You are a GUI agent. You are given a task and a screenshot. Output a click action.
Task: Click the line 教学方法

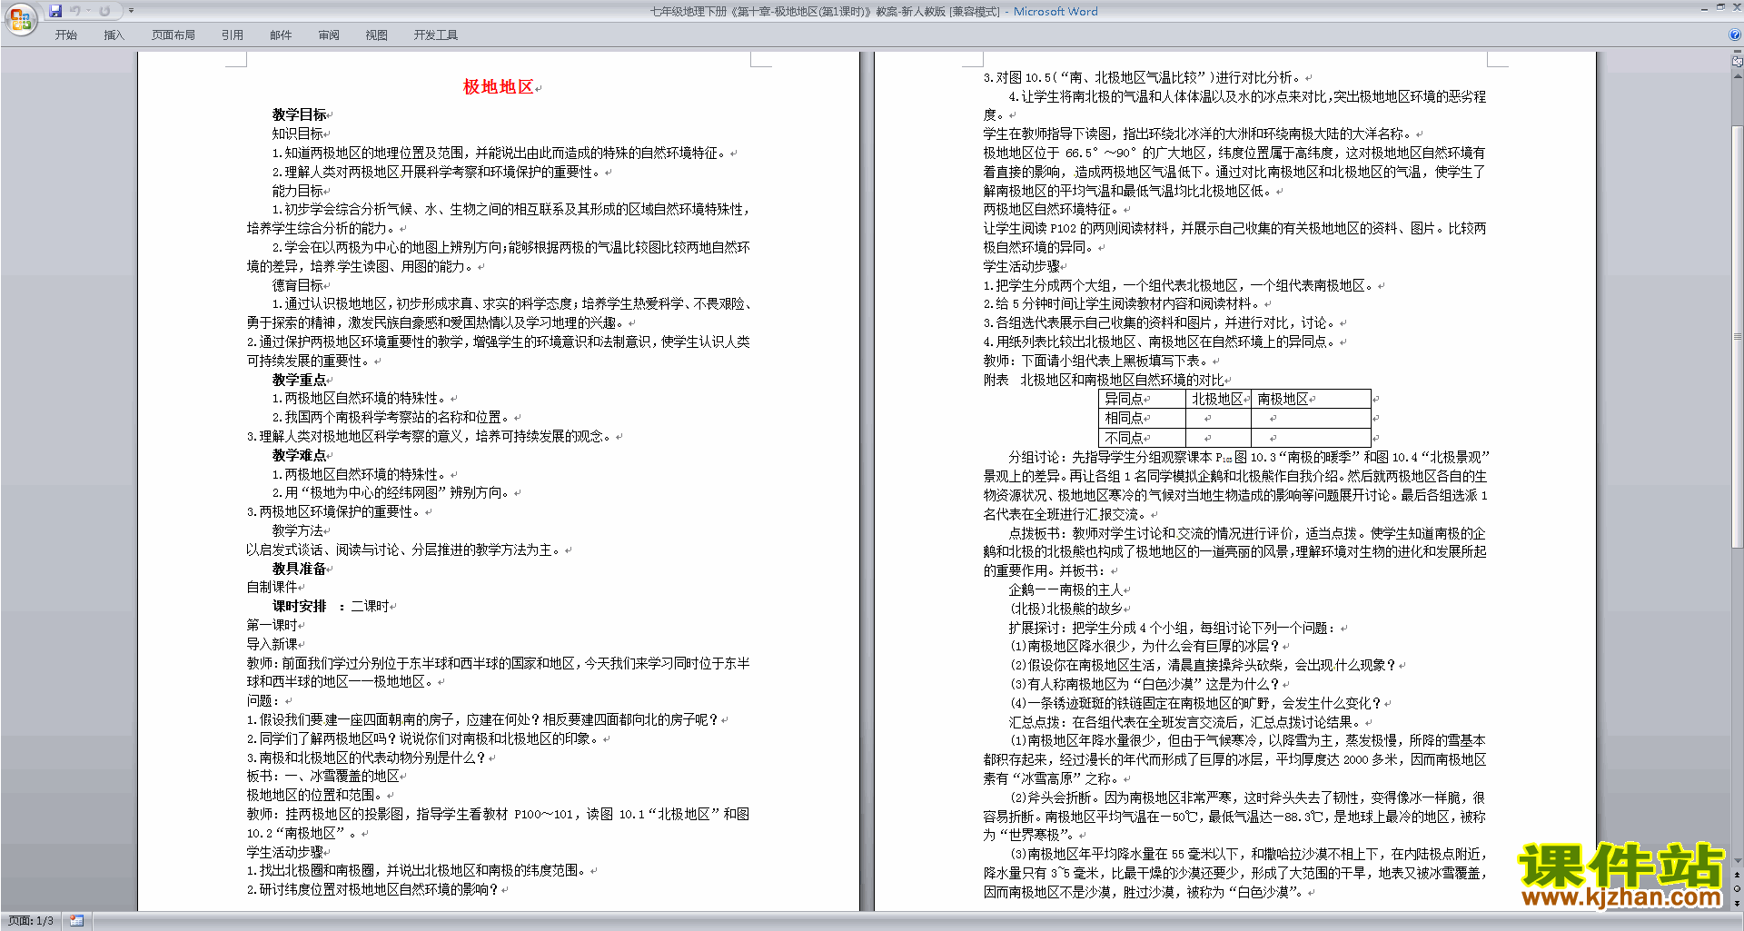pos(297,530)
